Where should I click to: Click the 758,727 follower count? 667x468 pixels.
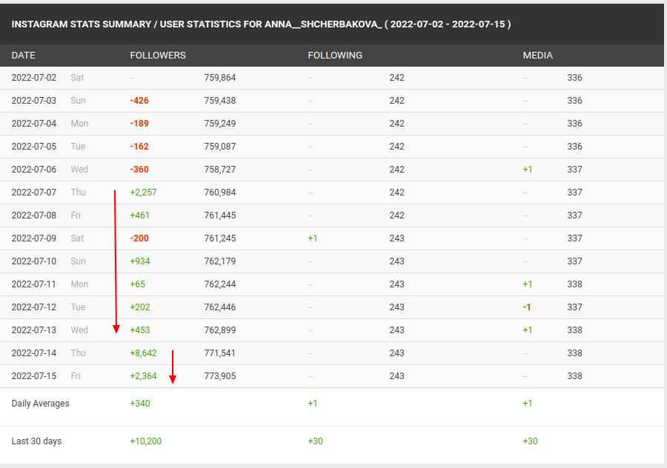tap(220, 170)
